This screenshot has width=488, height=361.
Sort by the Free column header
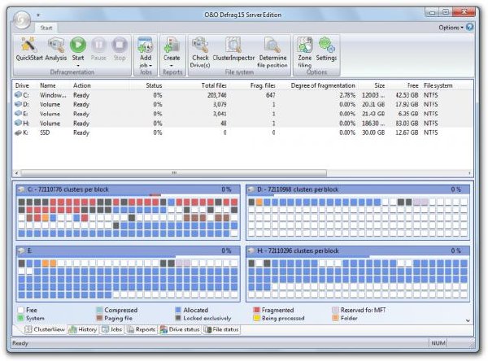[x=412, y=85]
